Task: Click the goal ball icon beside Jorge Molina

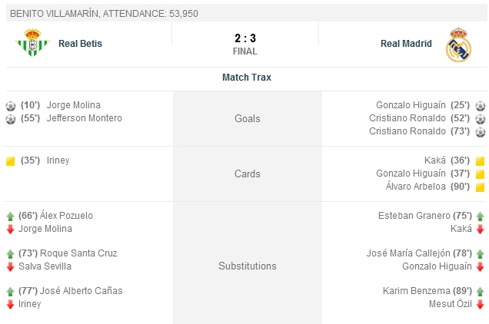Action: pyautogui.click(x=11, y=105)
